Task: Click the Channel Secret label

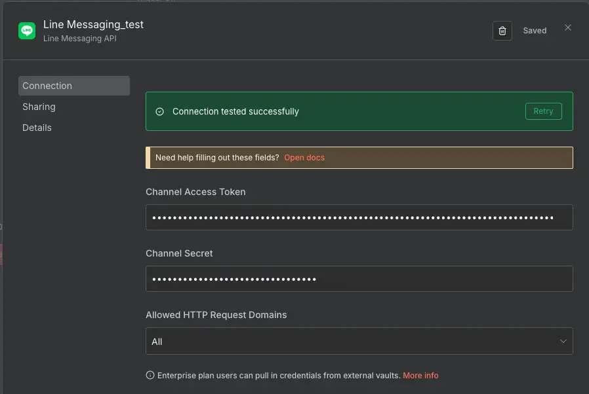Action: (179, 253)
